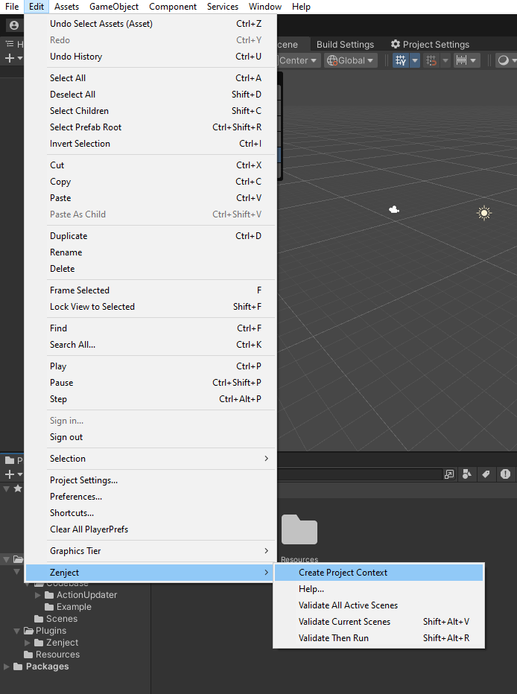517x694 pixels.
Task: Click Create Project Context in Zenject submenu
Action: 379,573
